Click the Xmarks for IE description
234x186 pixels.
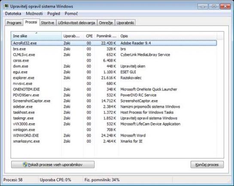pos(131,141)
